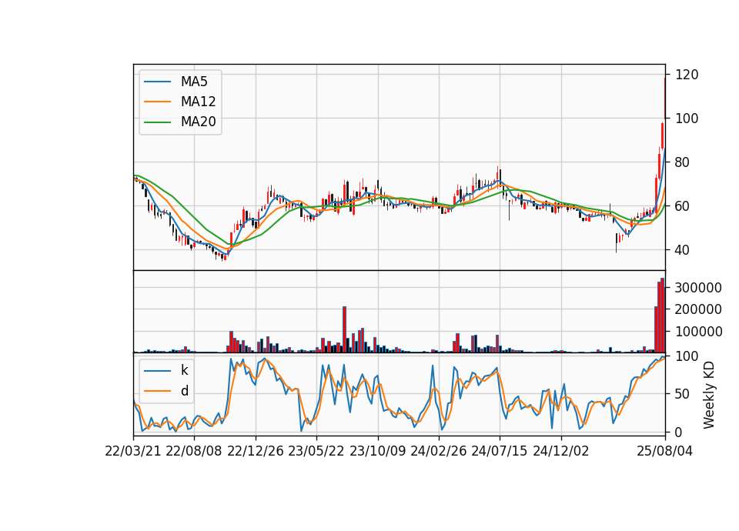Click the 200000 volume axis label

pos(698,309)
